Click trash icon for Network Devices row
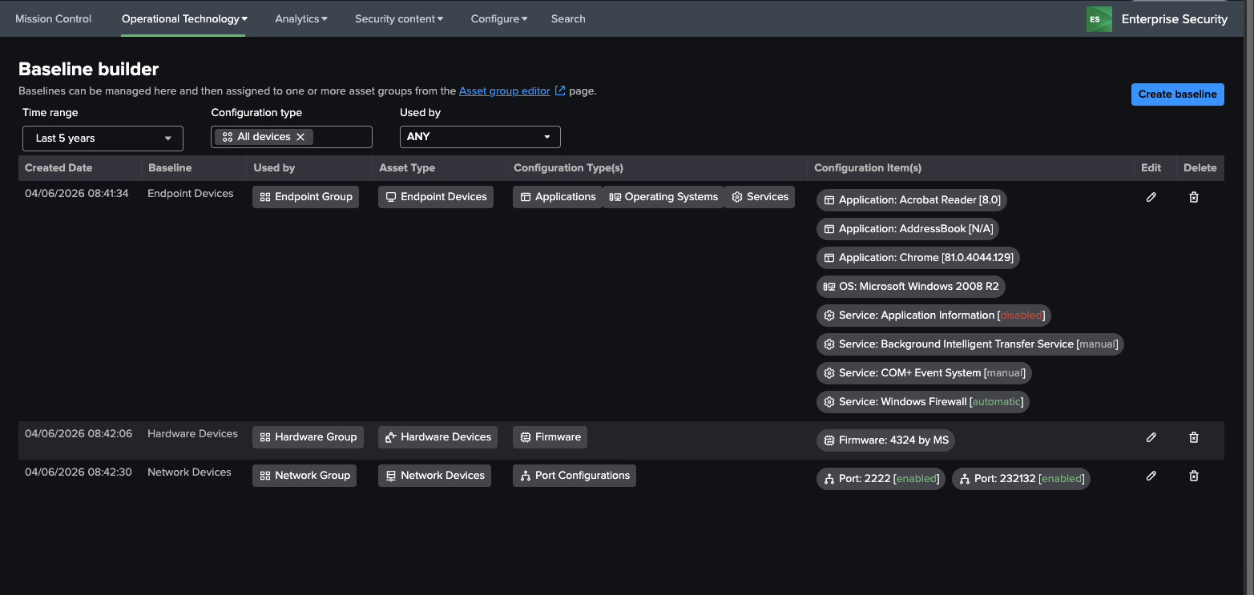The width and height of the screenshot is (1254, 595). click(1193, 476)
